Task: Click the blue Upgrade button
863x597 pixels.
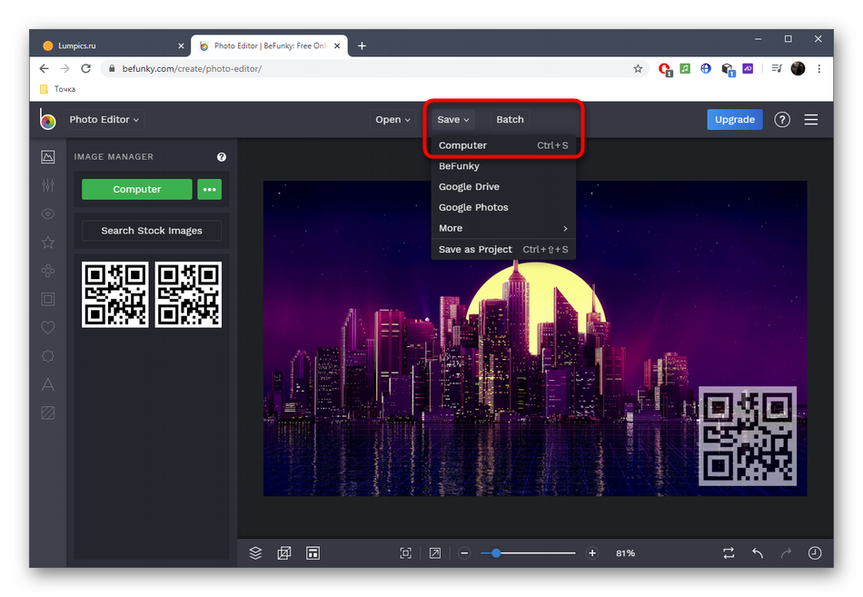Action: [x=734, y=119]
